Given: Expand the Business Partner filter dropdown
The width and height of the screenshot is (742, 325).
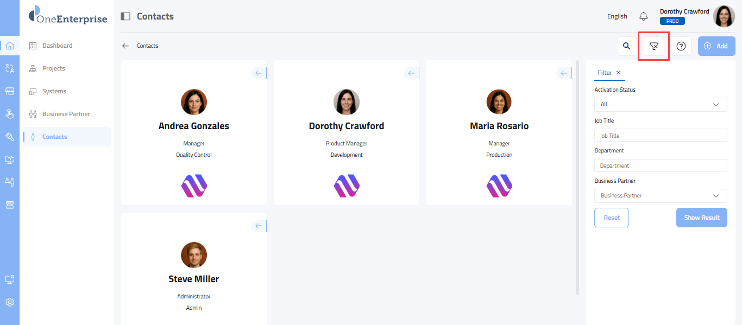Looking at the screenshot, I should (x=661, y=195).
